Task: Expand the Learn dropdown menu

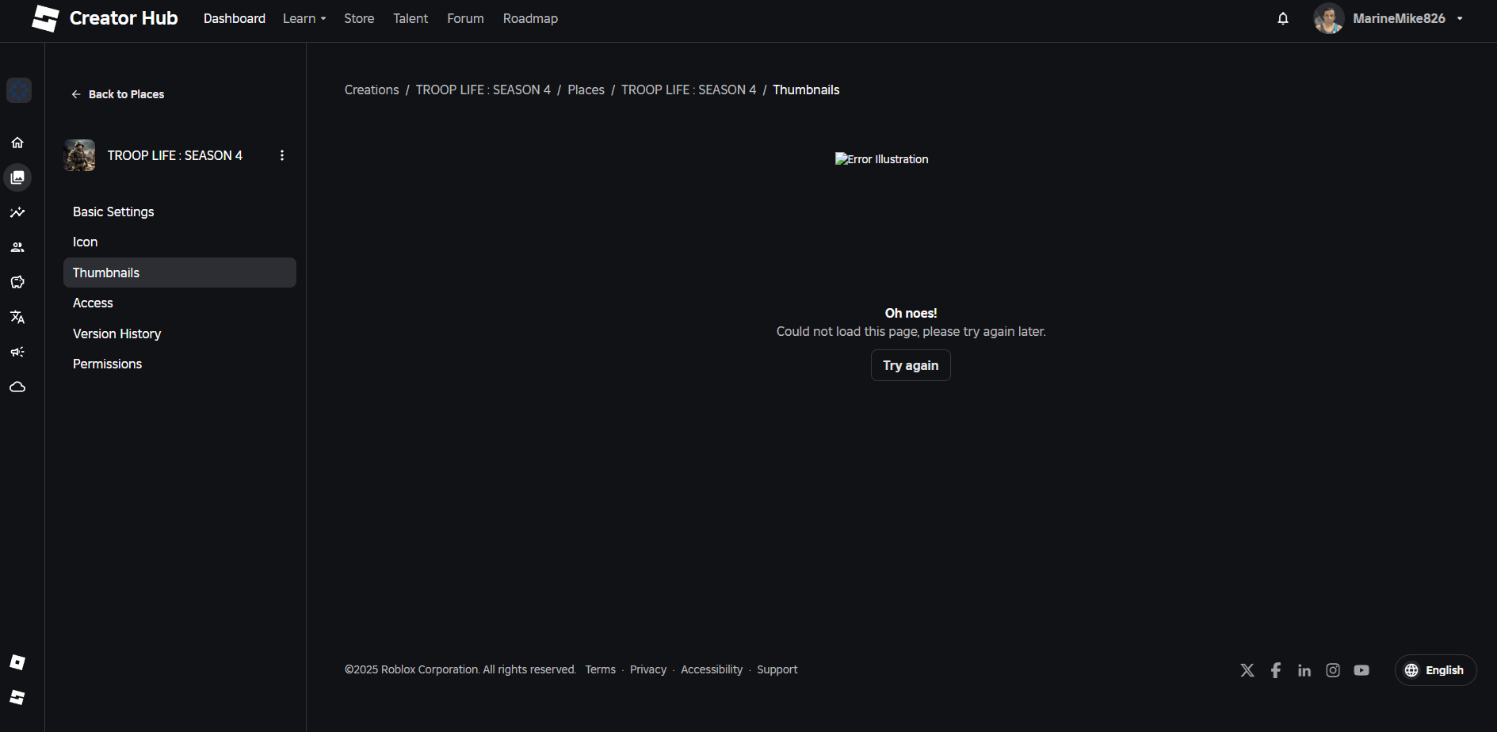Action: [304, 18]
